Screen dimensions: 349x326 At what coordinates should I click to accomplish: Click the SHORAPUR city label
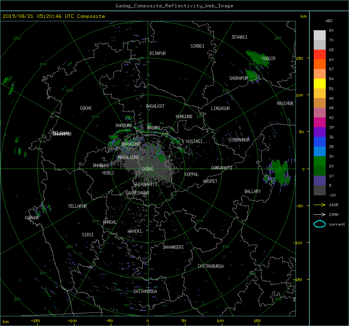click(x=238, y=78)
